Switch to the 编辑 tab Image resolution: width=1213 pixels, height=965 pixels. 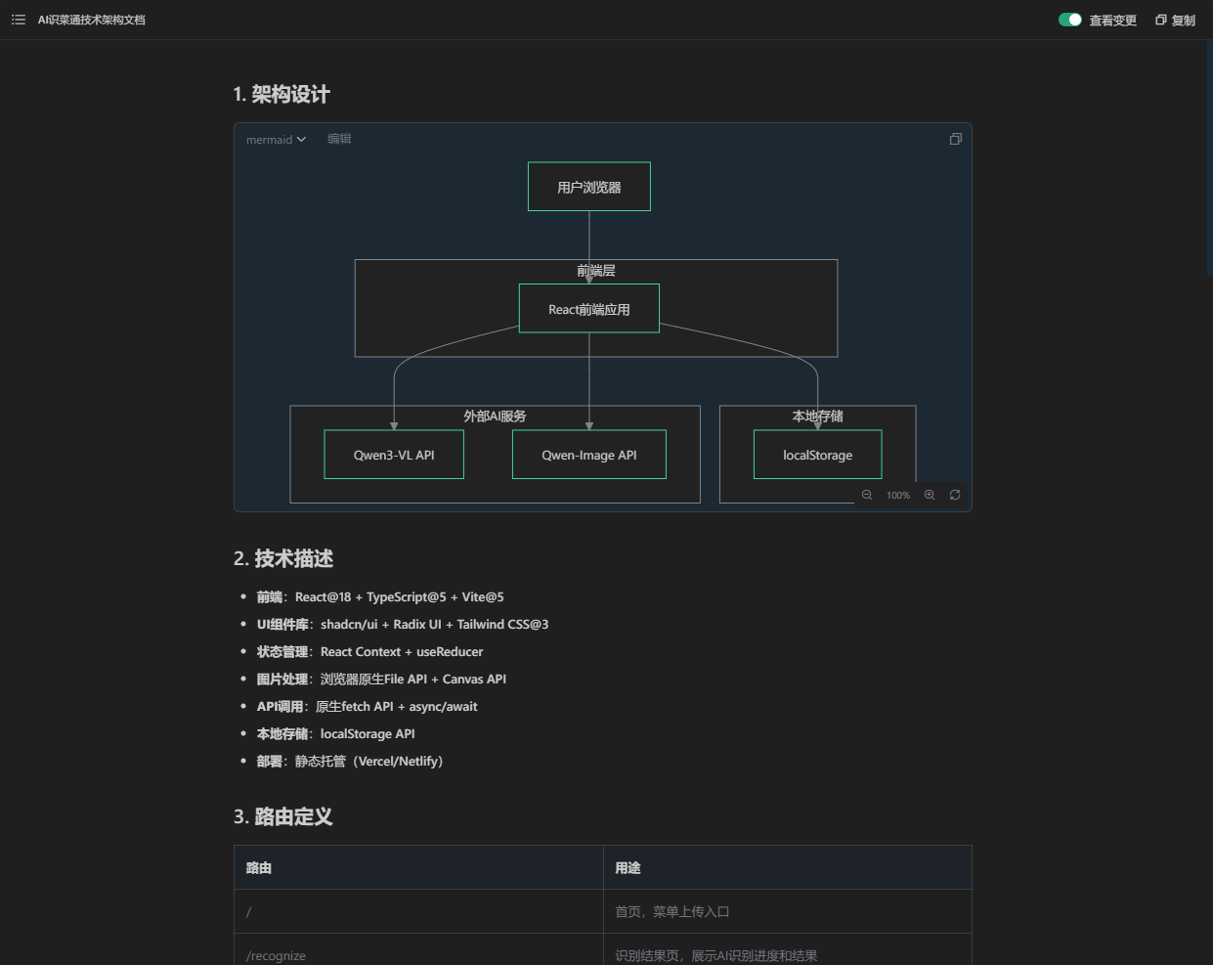pyautogui.click(x=339, y=139)
